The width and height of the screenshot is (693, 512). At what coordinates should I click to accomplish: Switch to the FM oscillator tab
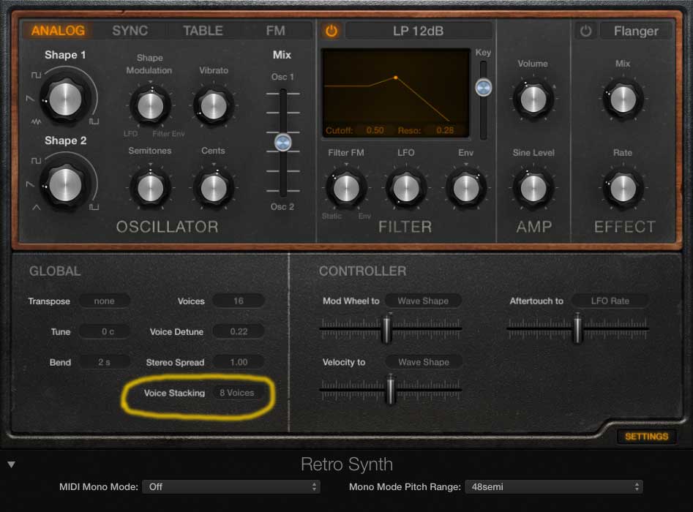coord(276,31)
